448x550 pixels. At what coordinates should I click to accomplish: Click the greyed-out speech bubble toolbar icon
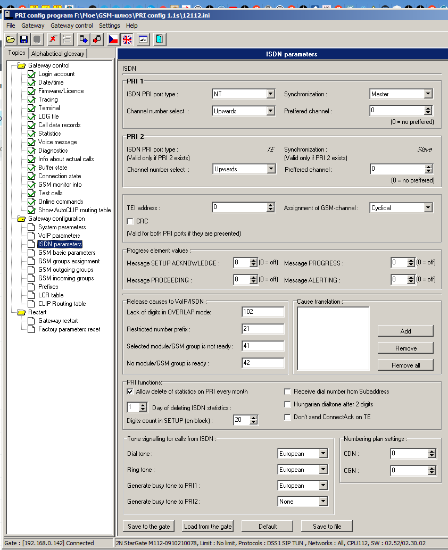[x=37, y=39]
